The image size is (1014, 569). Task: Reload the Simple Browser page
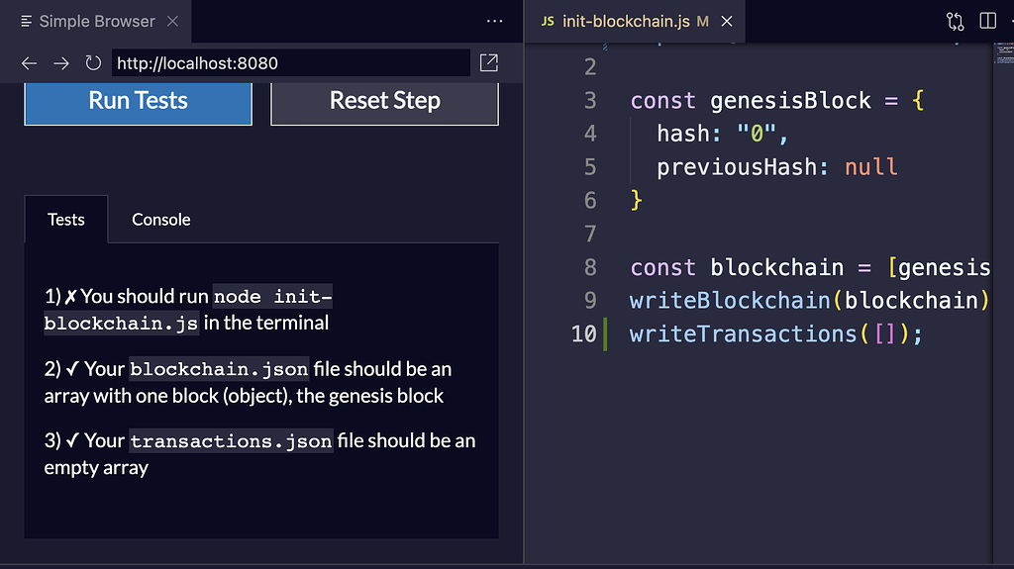click(93, 63)
